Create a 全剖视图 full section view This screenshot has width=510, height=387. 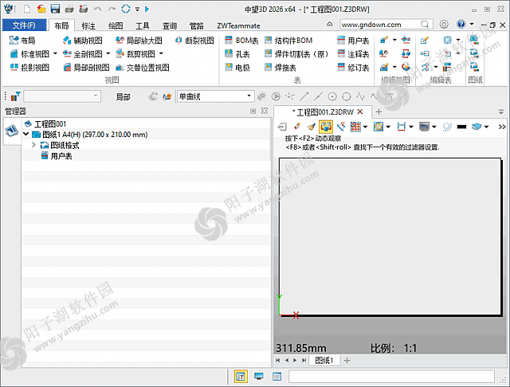point(83,53)
